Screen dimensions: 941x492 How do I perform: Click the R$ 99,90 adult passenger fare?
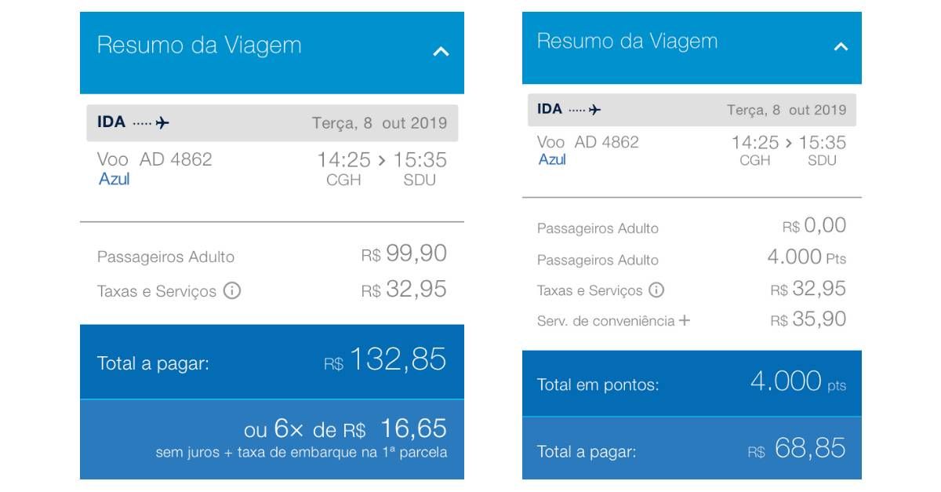(404, 253)
